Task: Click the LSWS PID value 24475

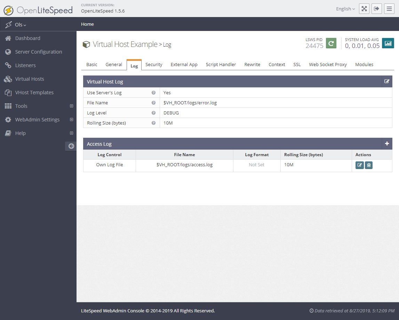Action: [x=314, y=46]
